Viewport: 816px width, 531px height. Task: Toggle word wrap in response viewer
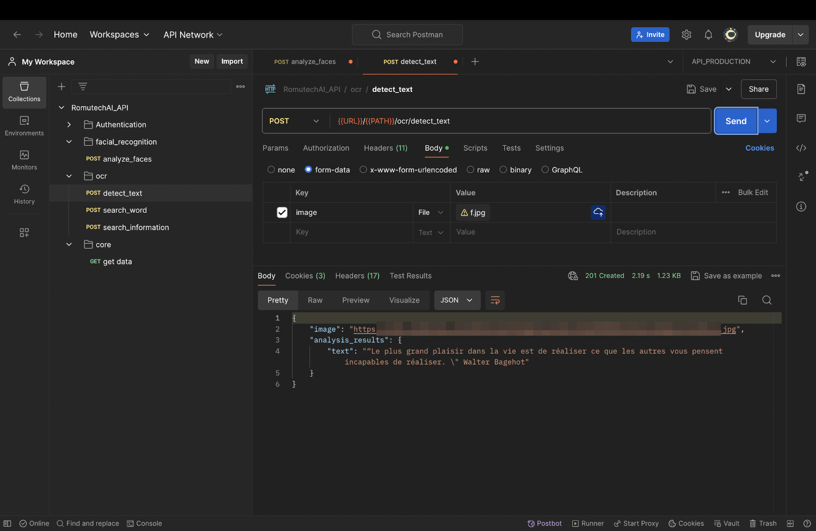coord(495,300)
